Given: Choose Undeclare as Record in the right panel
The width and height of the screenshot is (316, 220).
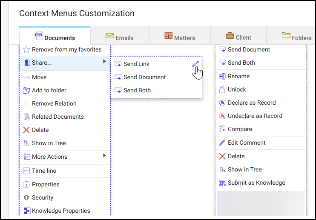Looking at the screenshot, I should point(261,116).
